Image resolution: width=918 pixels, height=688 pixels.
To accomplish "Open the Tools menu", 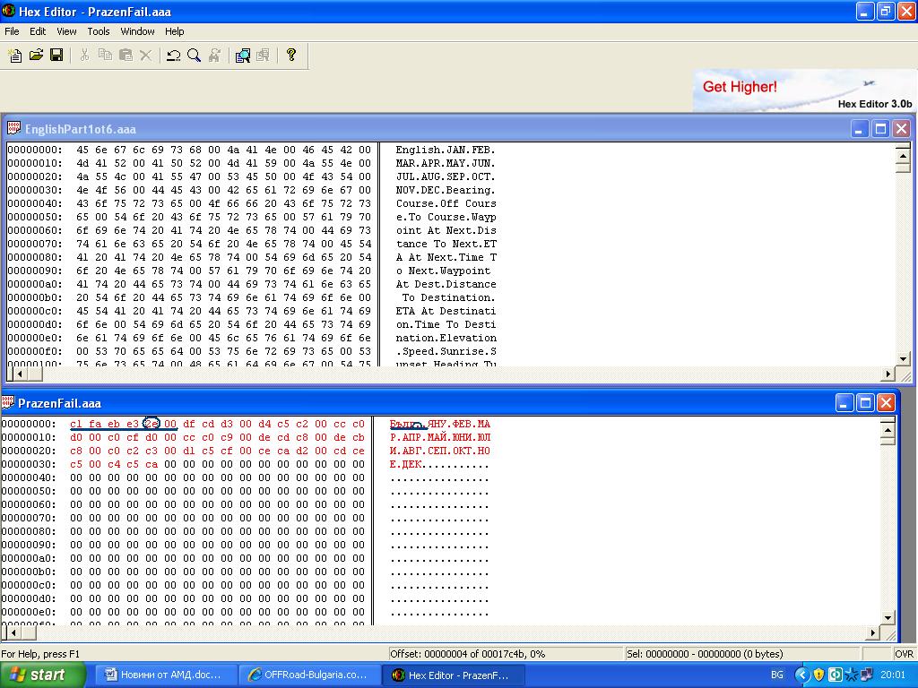I will pos(99,31).
